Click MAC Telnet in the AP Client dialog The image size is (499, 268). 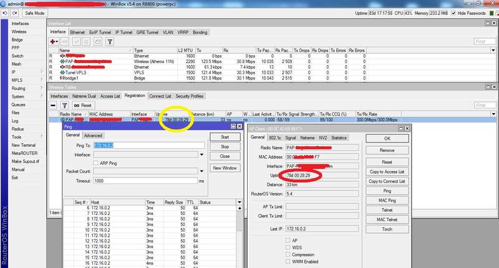[387, 219]
